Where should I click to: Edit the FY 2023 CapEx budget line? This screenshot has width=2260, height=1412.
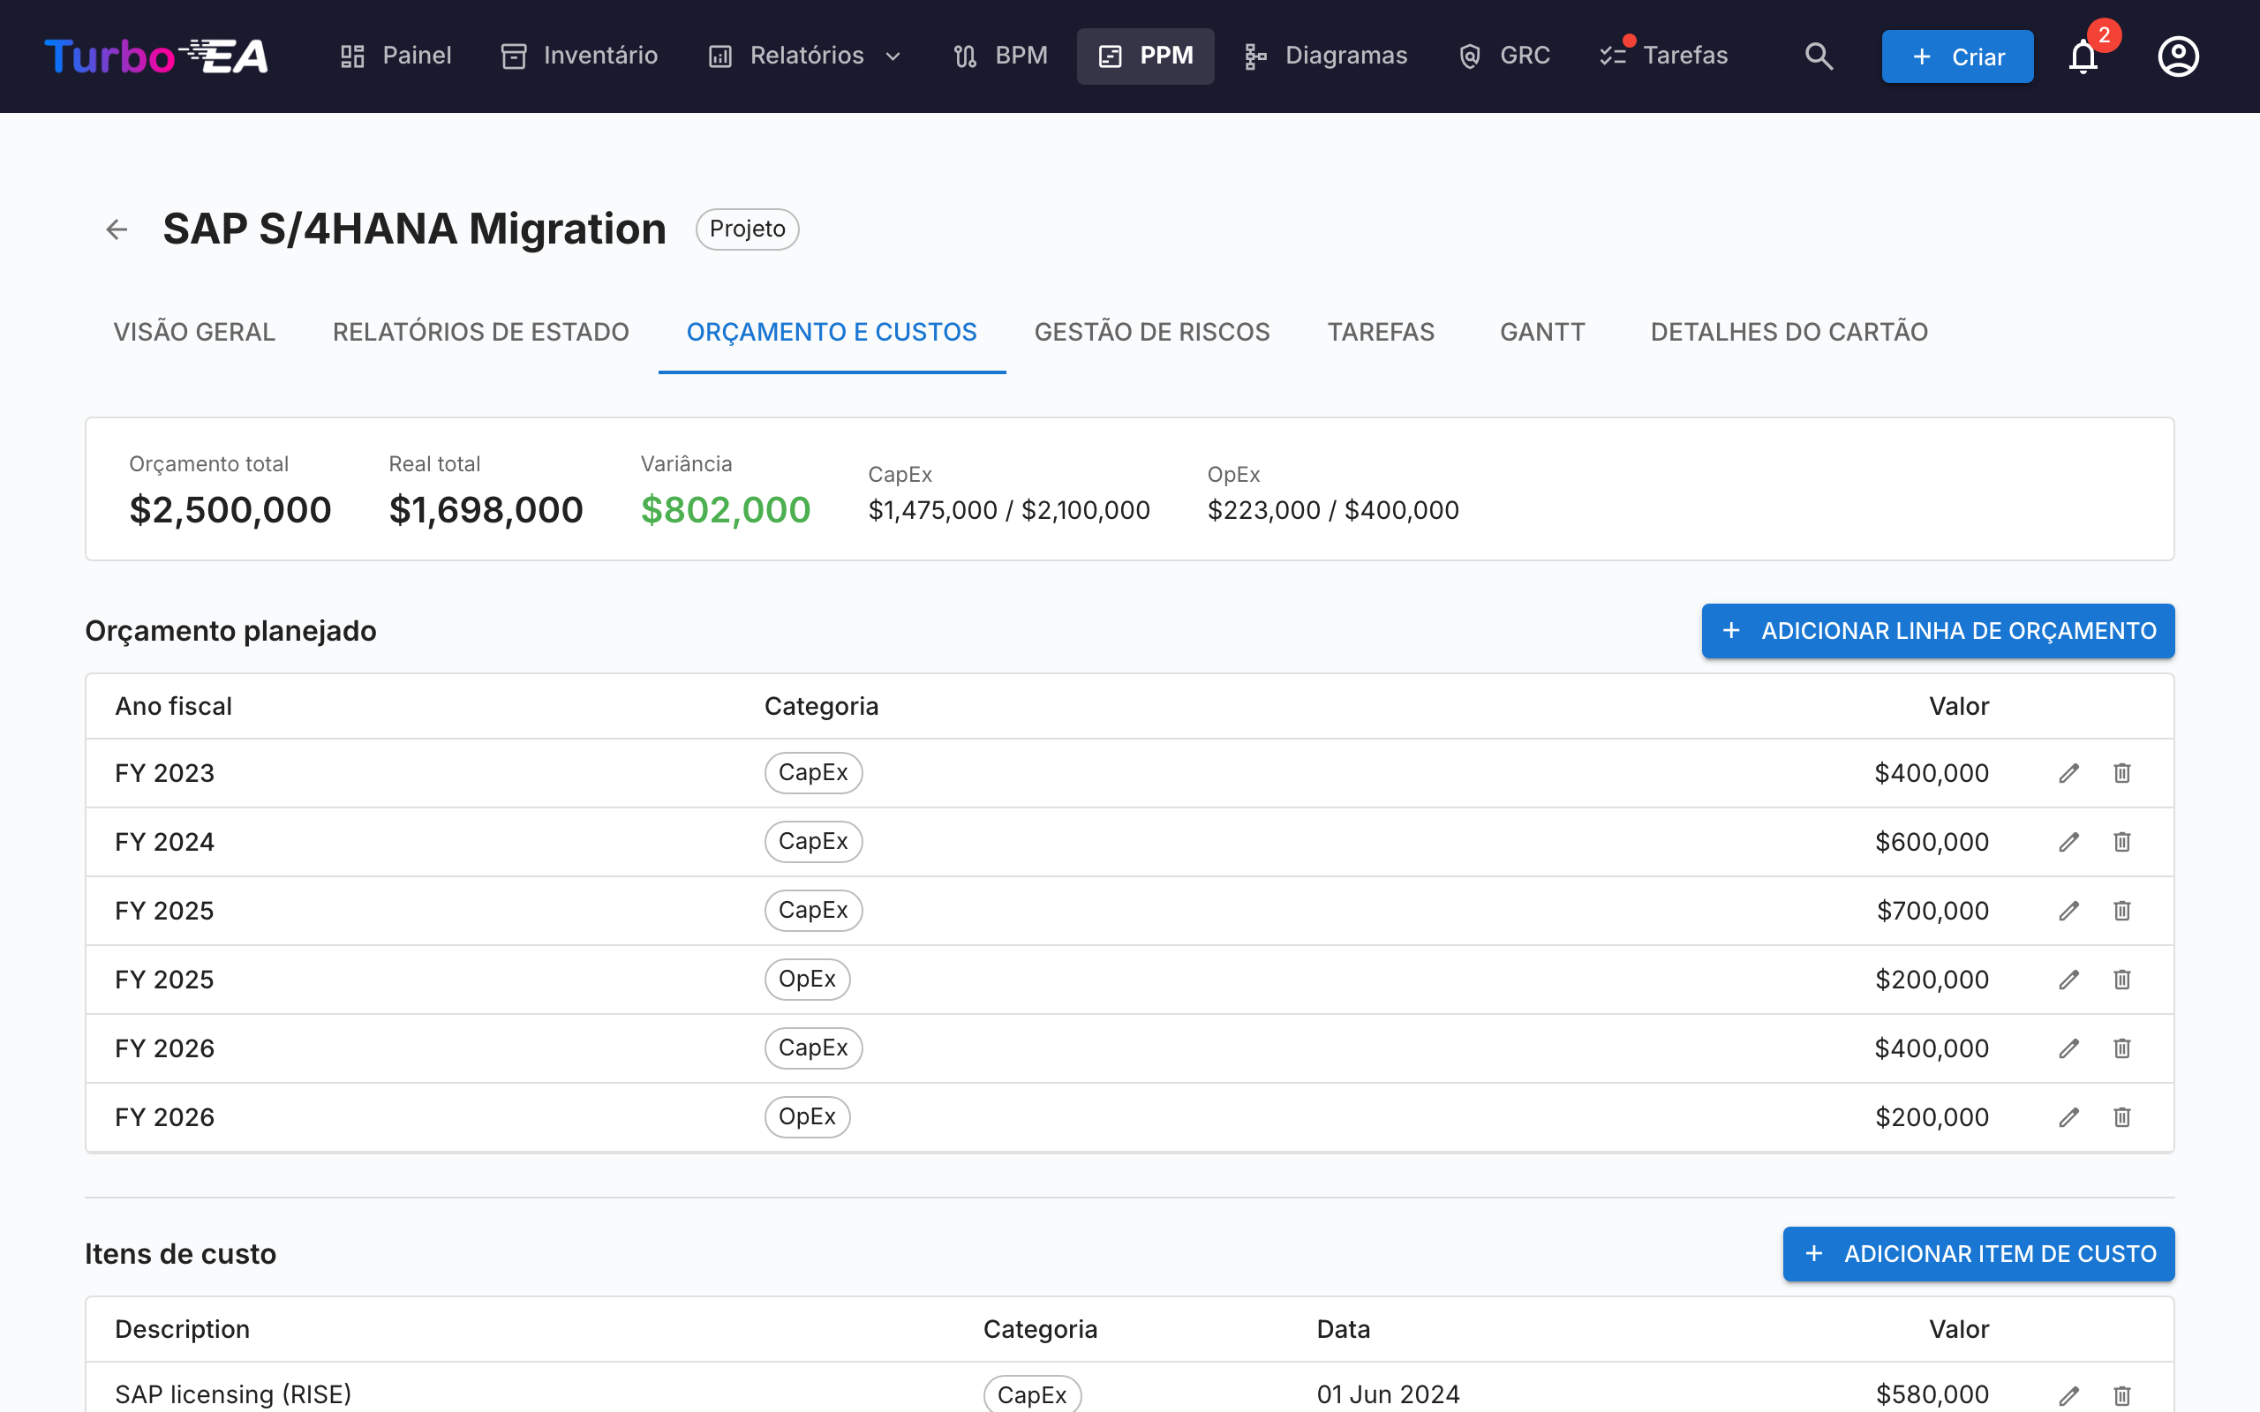coord(2068,773)
